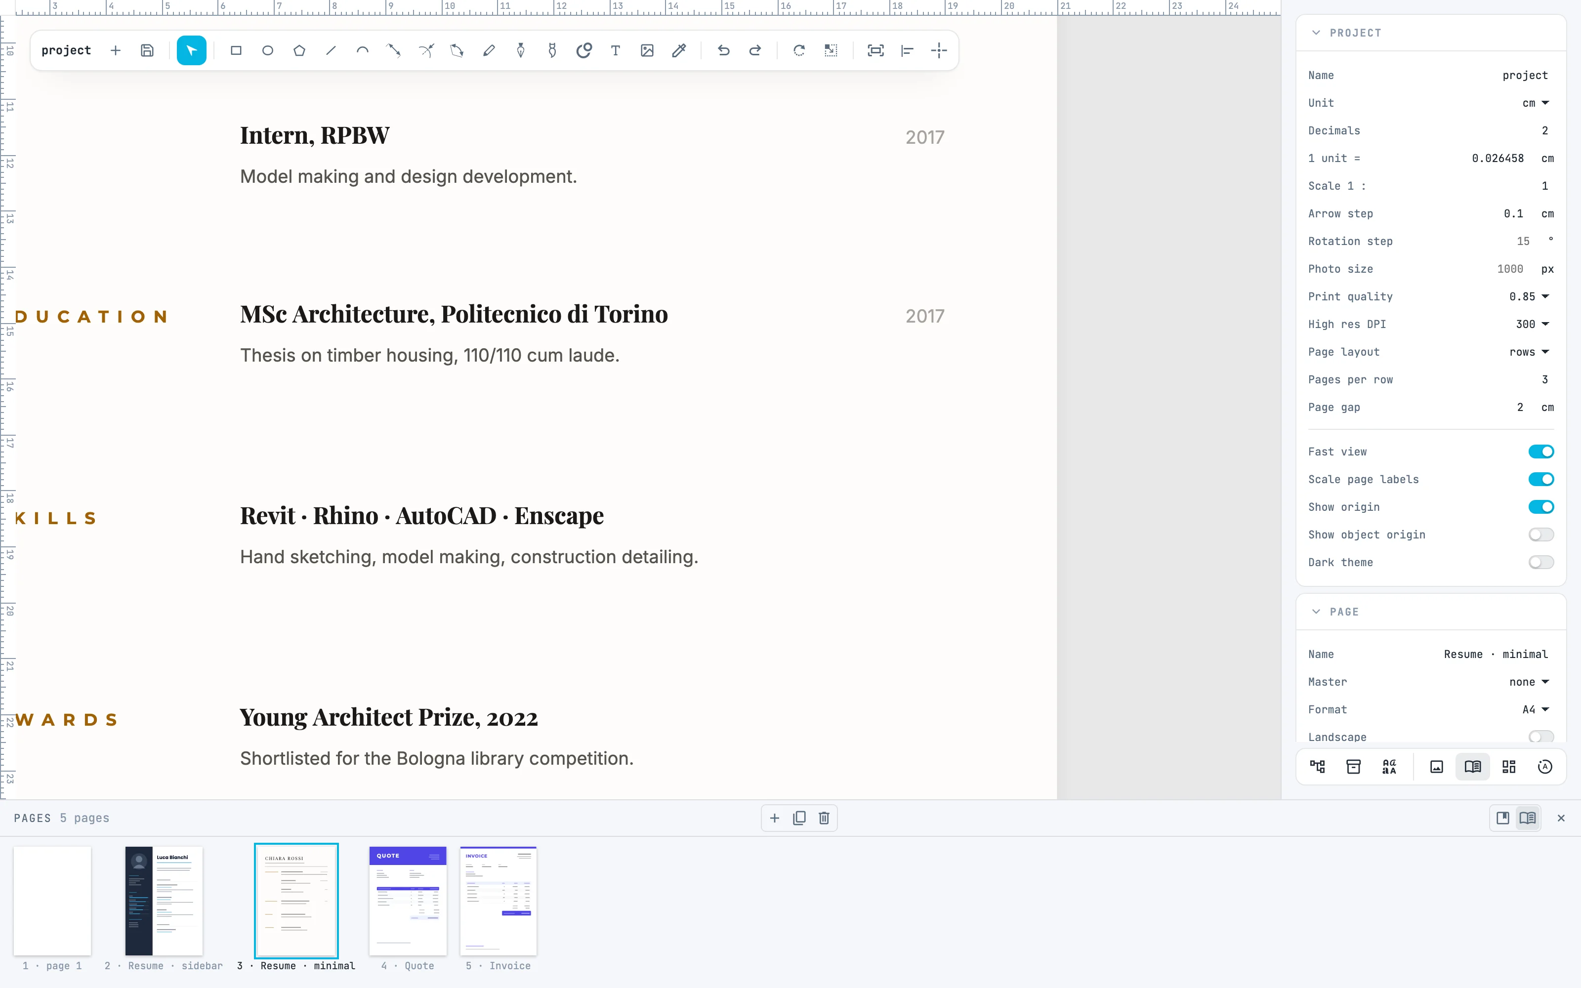Delete the selected page with trash icon
Viewport: 1581px width, 988px height.
[824, 818]
